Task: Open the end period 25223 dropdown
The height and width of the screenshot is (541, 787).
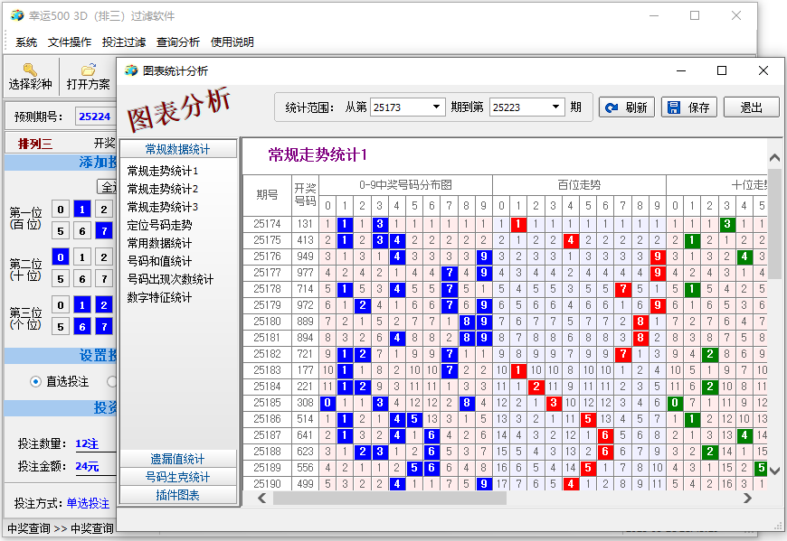Action: tap(556, 107)
